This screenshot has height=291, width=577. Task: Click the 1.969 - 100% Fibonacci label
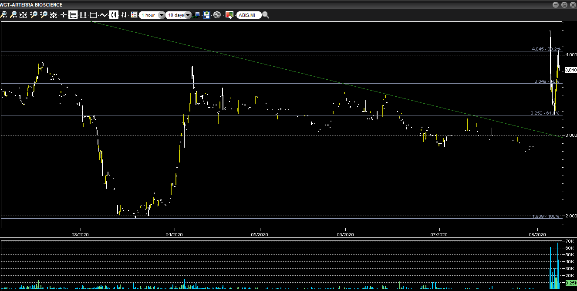[x=546, y=217]
